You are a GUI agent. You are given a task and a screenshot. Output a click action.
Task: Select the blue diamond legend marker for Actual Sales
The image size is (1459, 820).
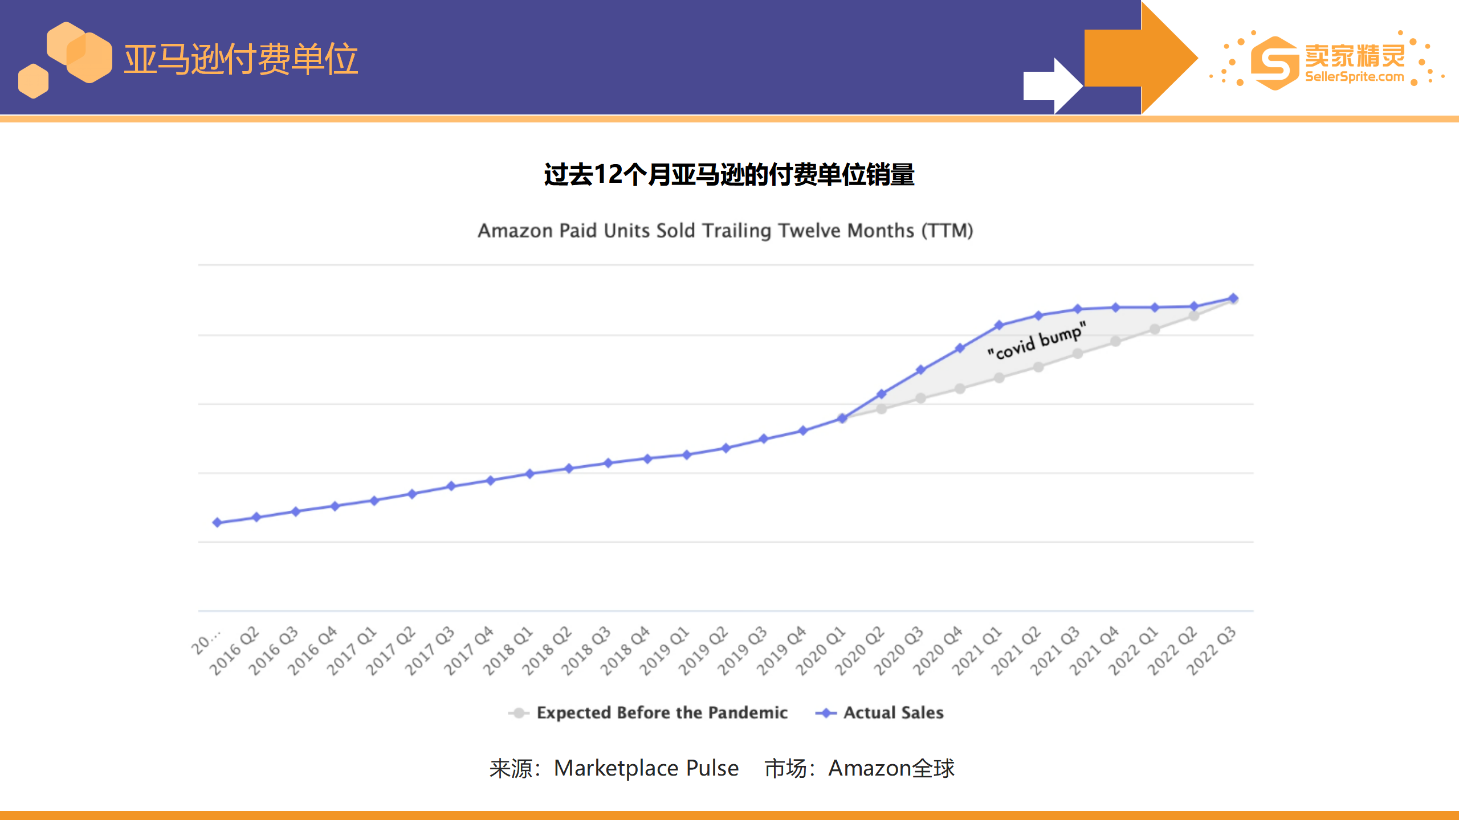(x=827, y=712)
